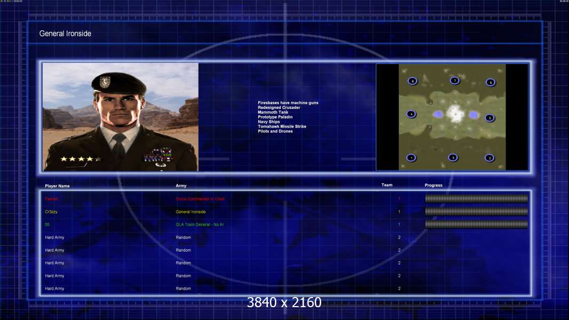Screen dimensions: 569x320
Task: Click "Prototype Paladin" feature line
Action: [x=275, y=117]
